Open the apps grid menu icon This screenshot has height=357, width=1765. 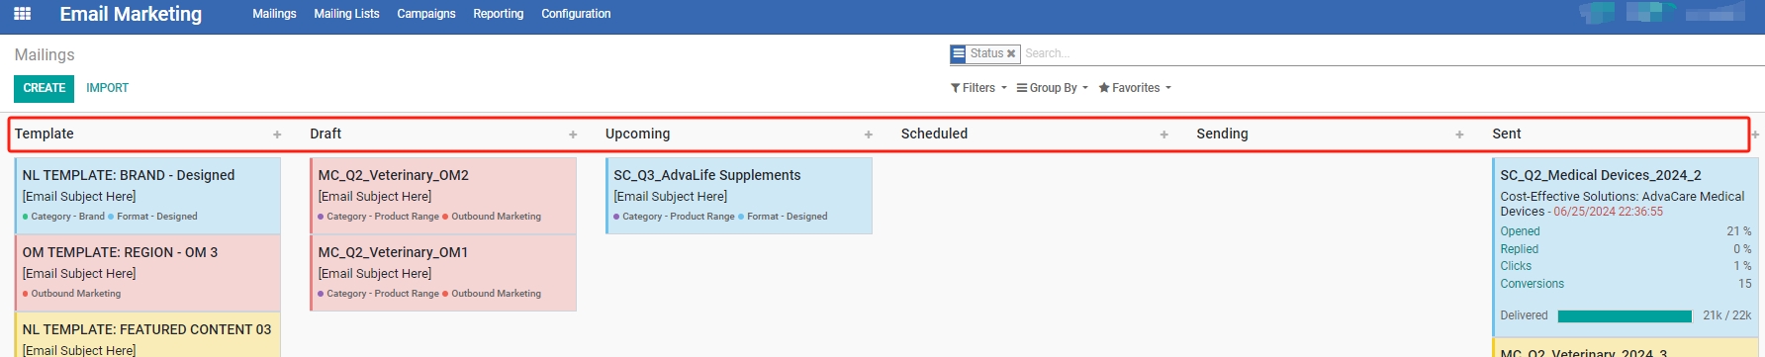[22, 14]
